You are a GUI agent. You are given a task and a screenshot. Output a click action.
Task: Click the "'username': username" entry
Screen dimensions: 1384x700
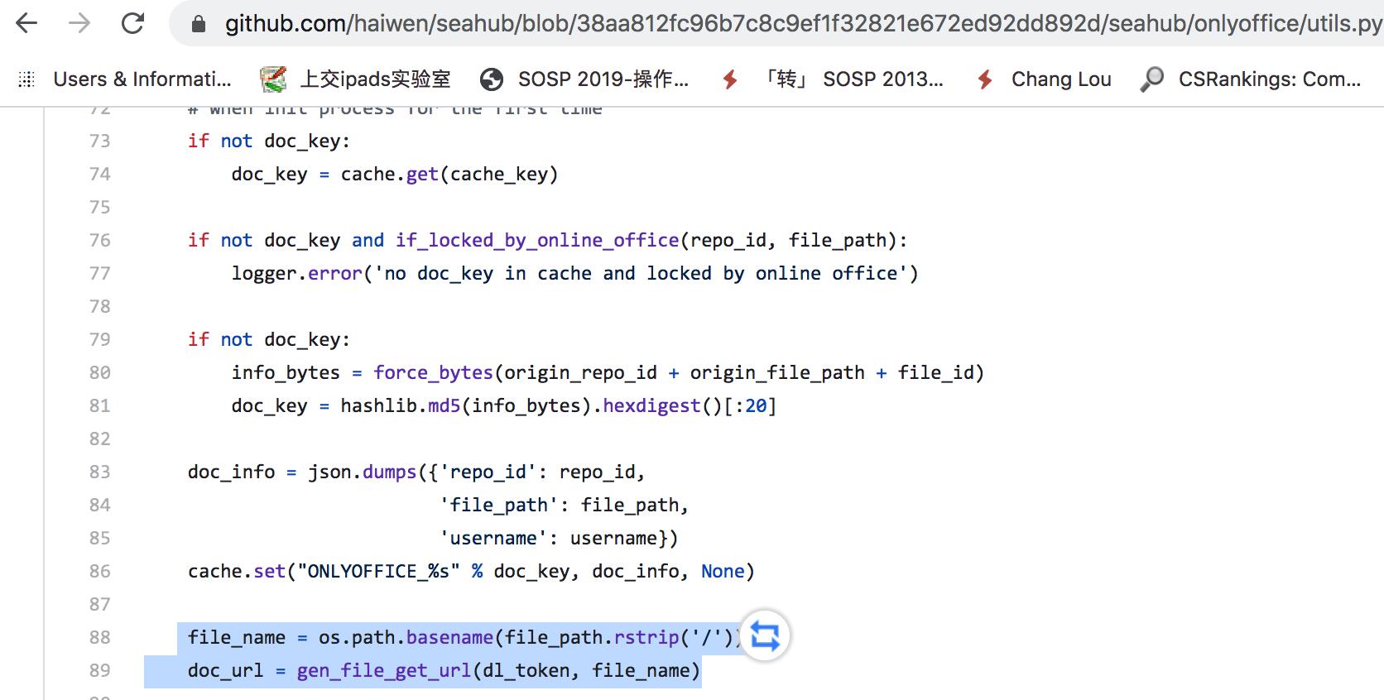click(553, 539)
